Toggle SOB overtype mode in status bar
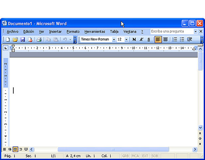The width and height of the screenshot is (205, 160). pyautogui.click(x=155, y=156)
